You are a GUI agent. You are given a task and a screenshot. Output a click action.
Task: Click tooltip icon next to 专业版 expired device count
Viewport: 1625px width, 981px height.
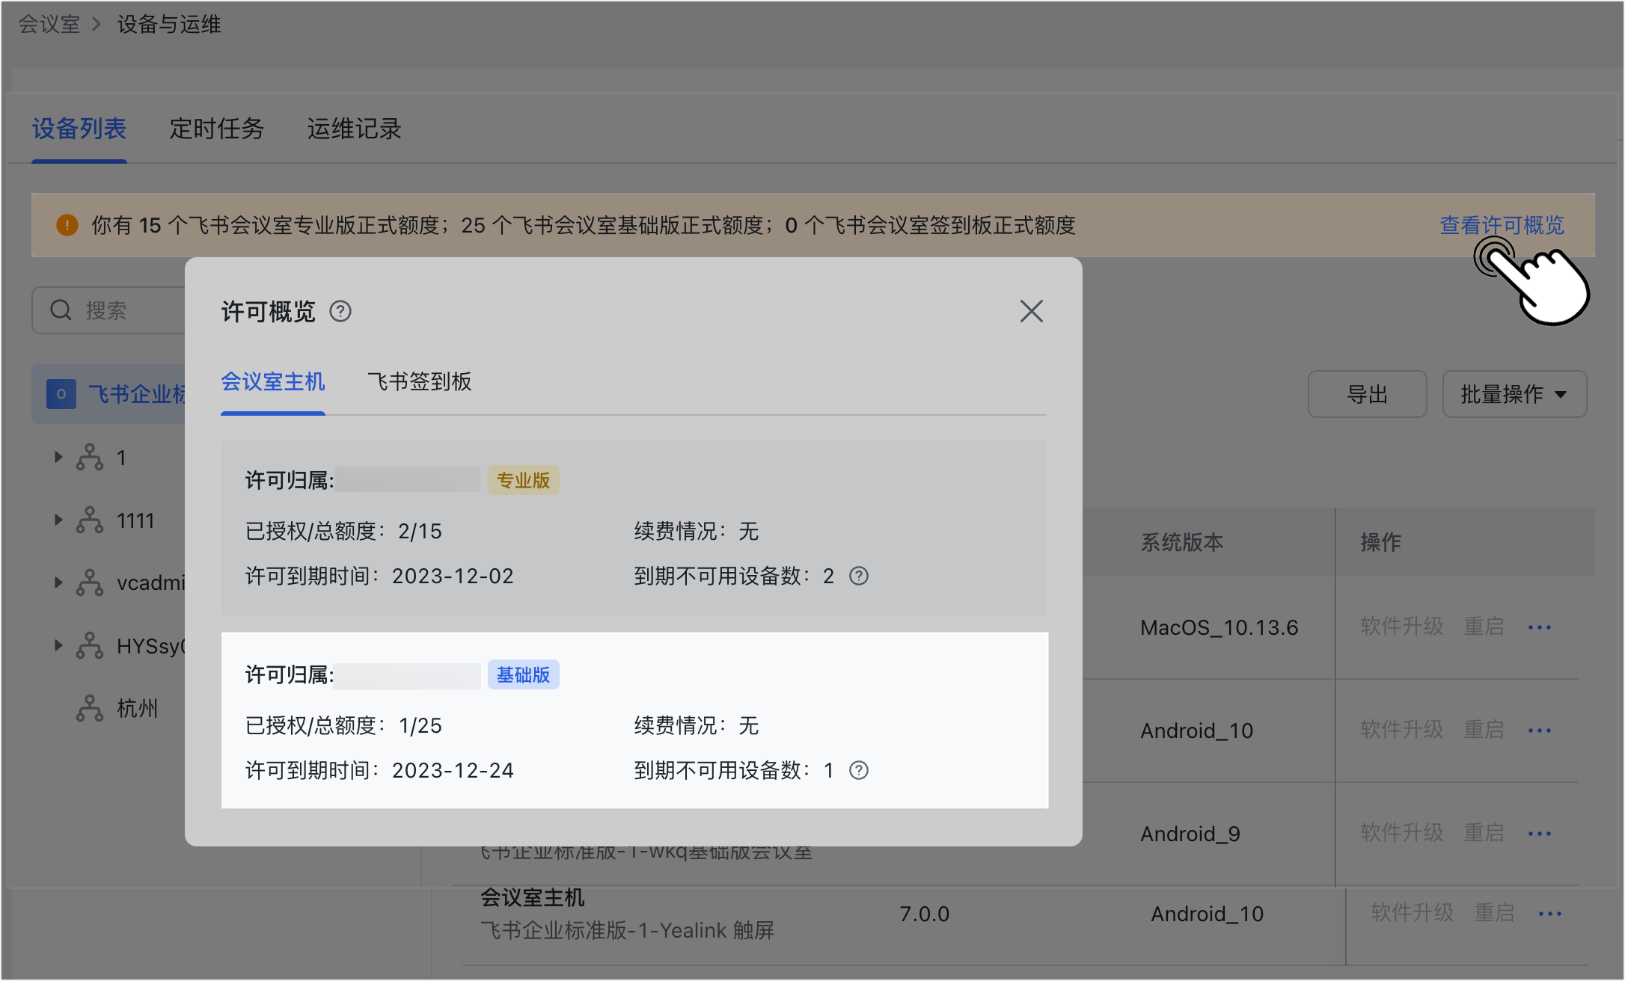[x=859, y=576]
